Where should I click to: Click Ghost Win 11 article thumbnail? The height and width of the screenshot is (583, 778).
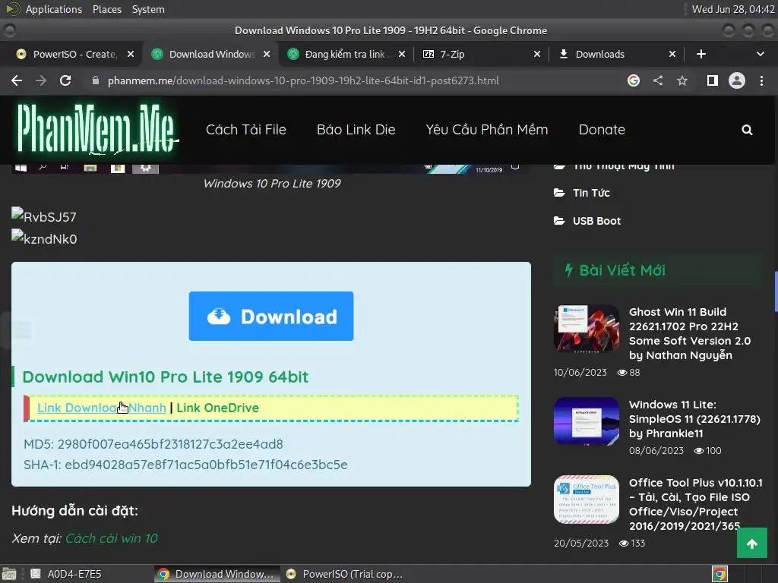(x=587, y=328)
